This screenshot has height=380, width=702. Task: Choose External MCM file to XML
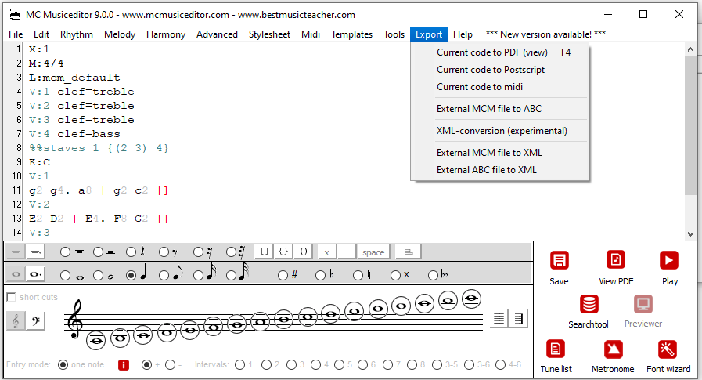point(499,153)
